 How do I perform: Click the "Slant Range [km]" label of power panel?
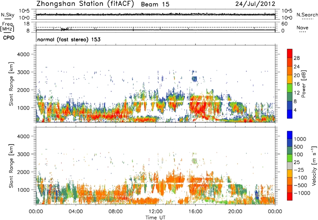(x=11, y=84)
